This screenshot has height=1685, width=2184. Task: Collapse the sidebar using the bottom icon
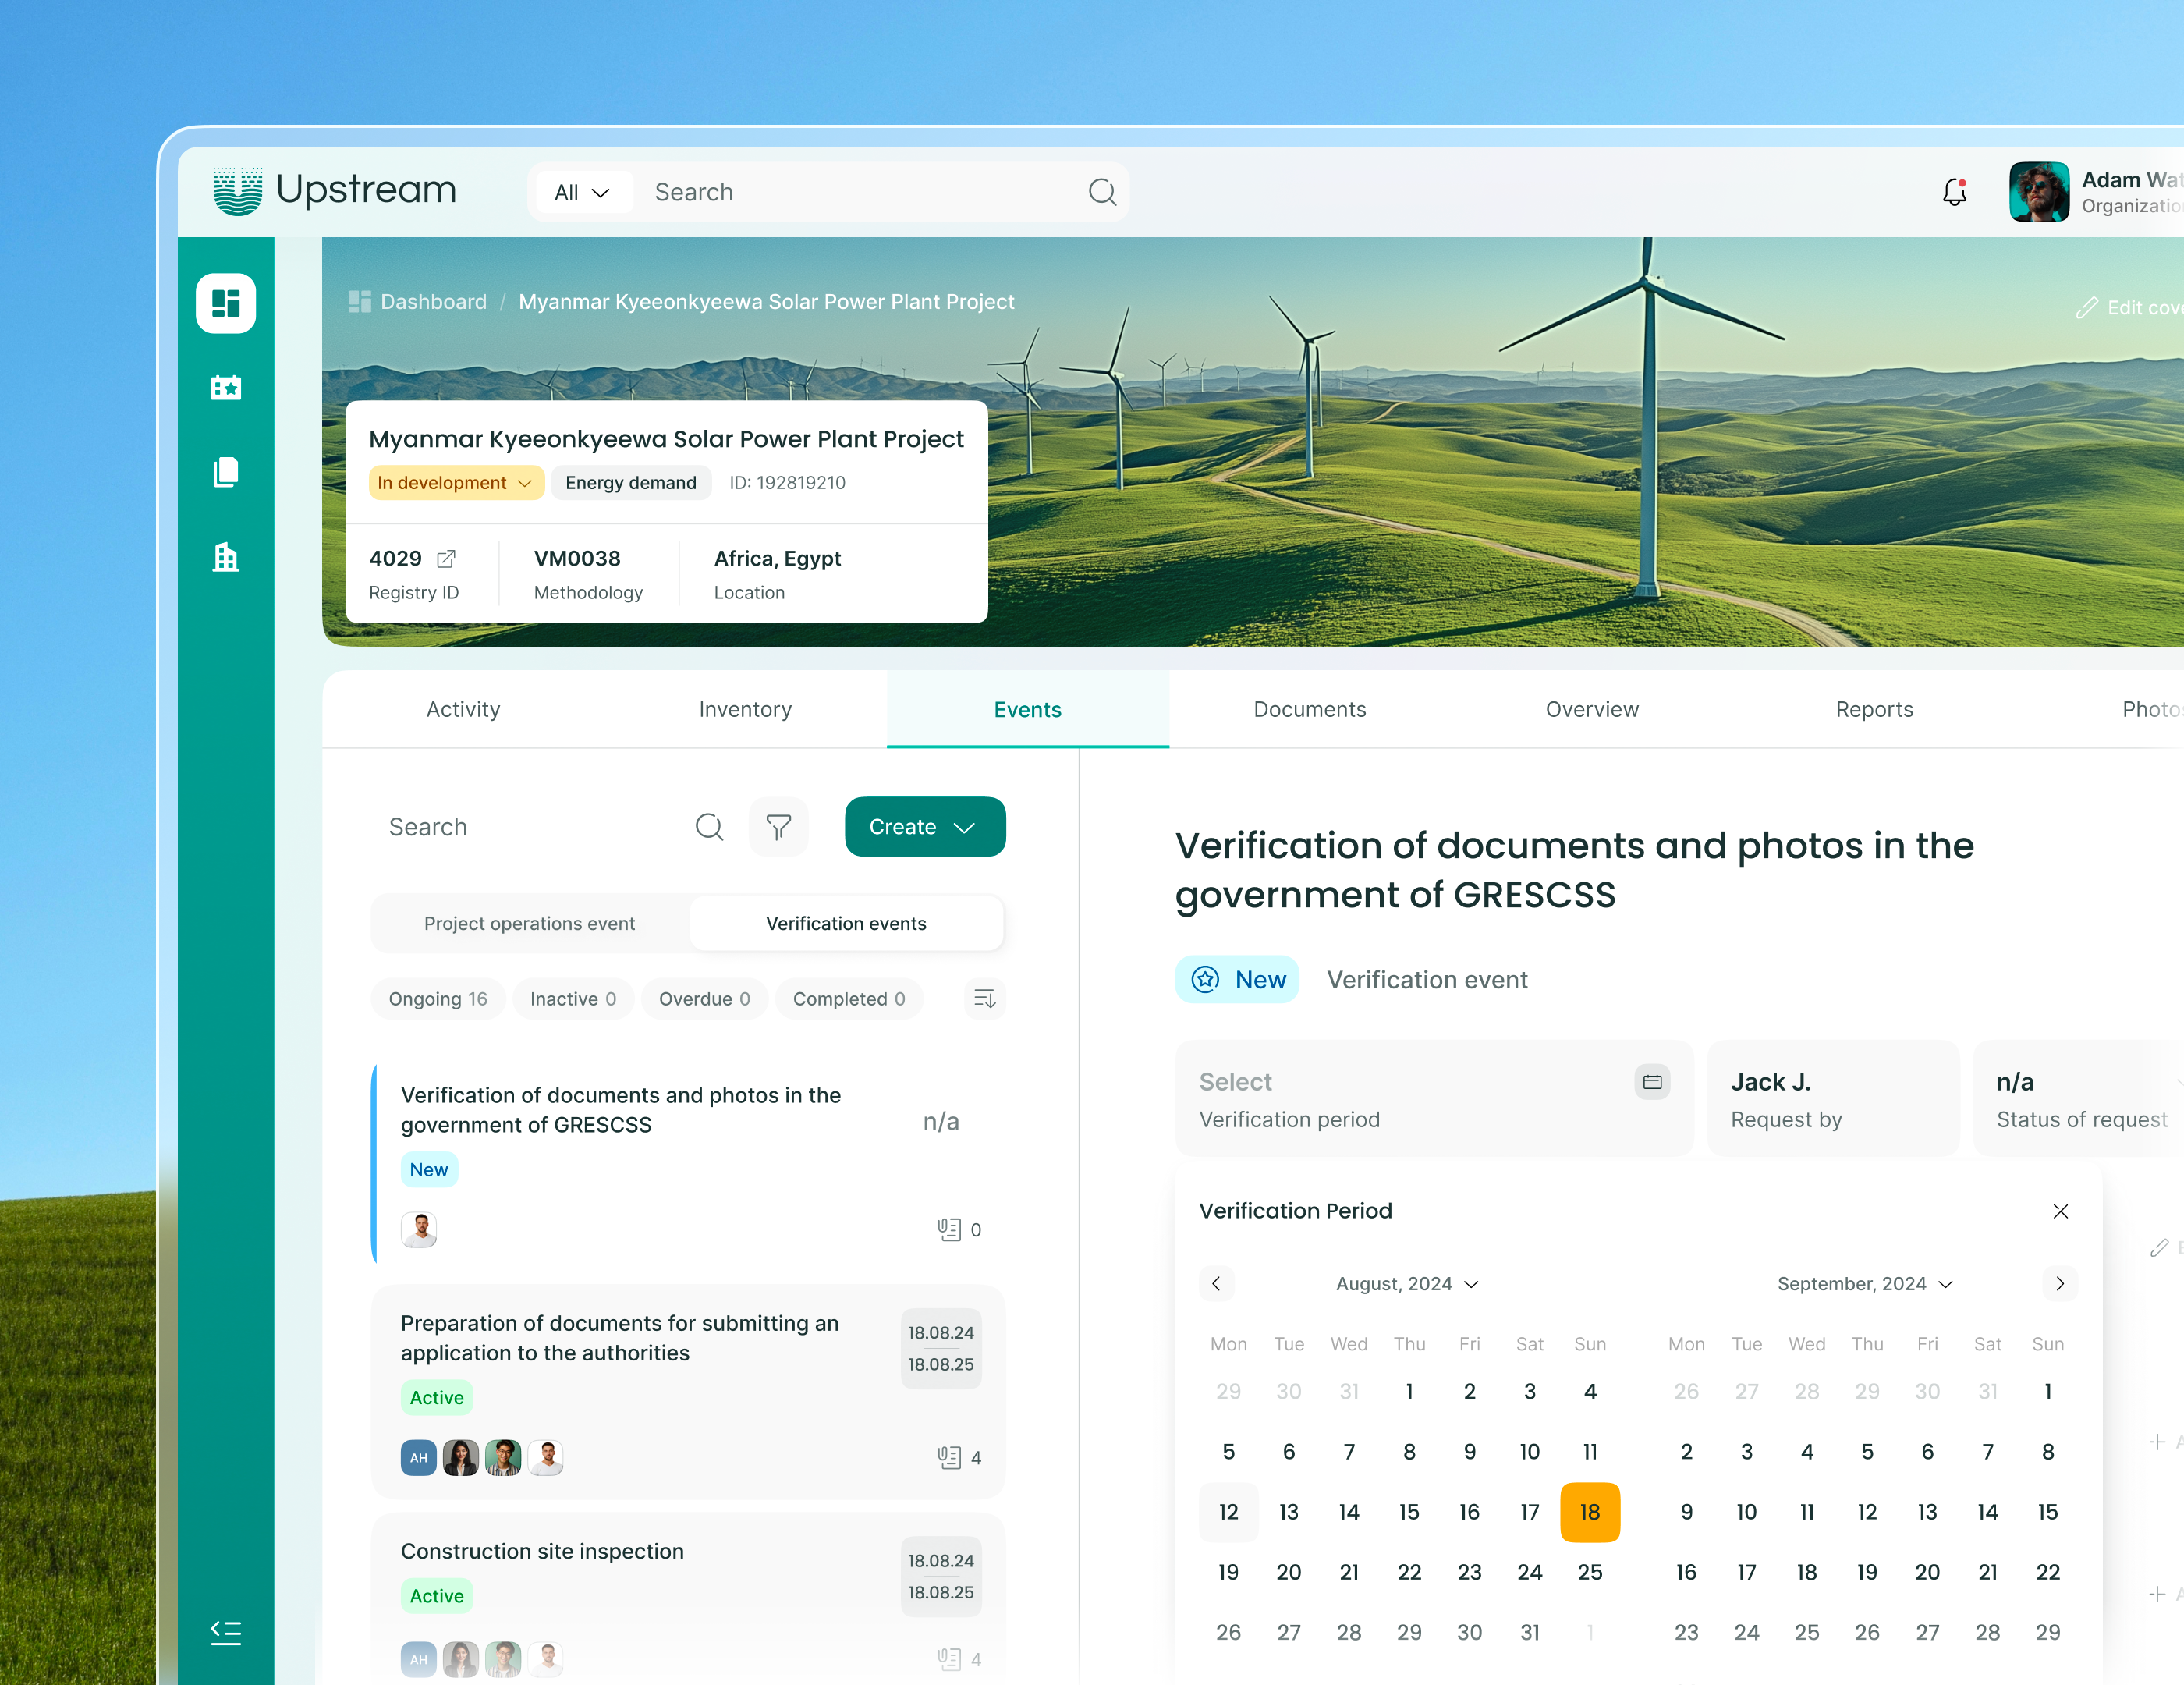226,1632
